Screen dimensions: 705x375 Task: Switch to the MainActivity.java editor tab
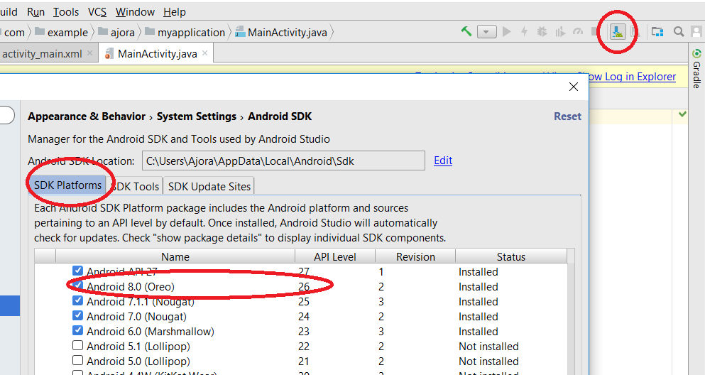pos(158,54)
